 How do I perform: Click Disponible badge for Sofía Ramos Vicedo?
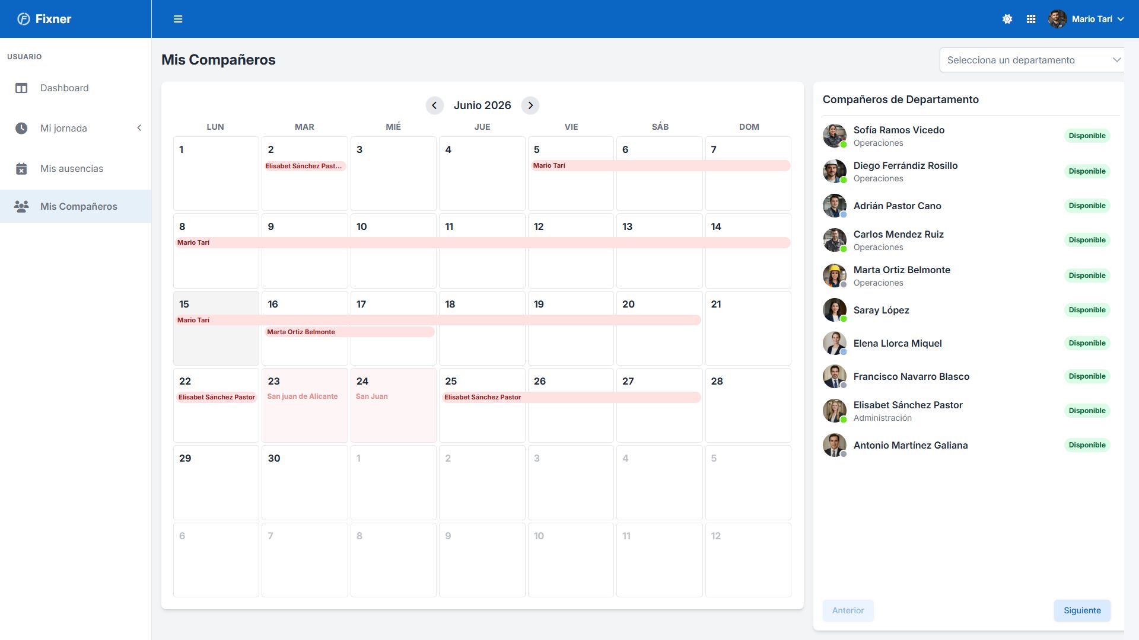coord(1087,136)
